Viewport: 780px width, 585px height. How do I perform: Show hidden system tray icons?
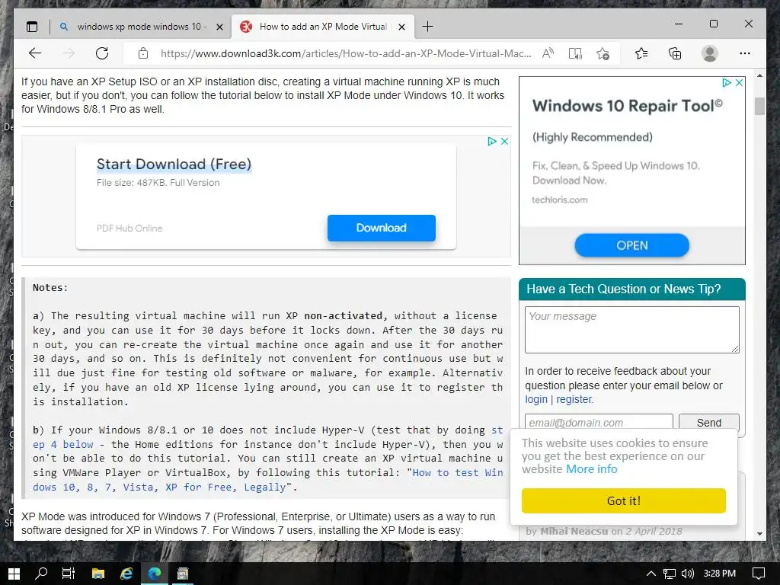[x=651, y=574]
